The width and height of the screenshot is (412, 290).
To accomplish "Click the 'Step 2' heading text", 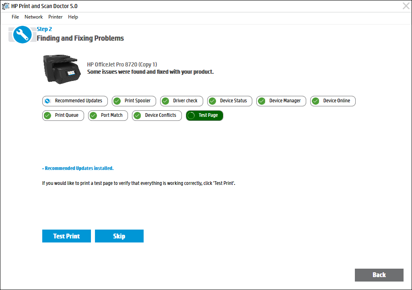I will (x=44, y=29).
